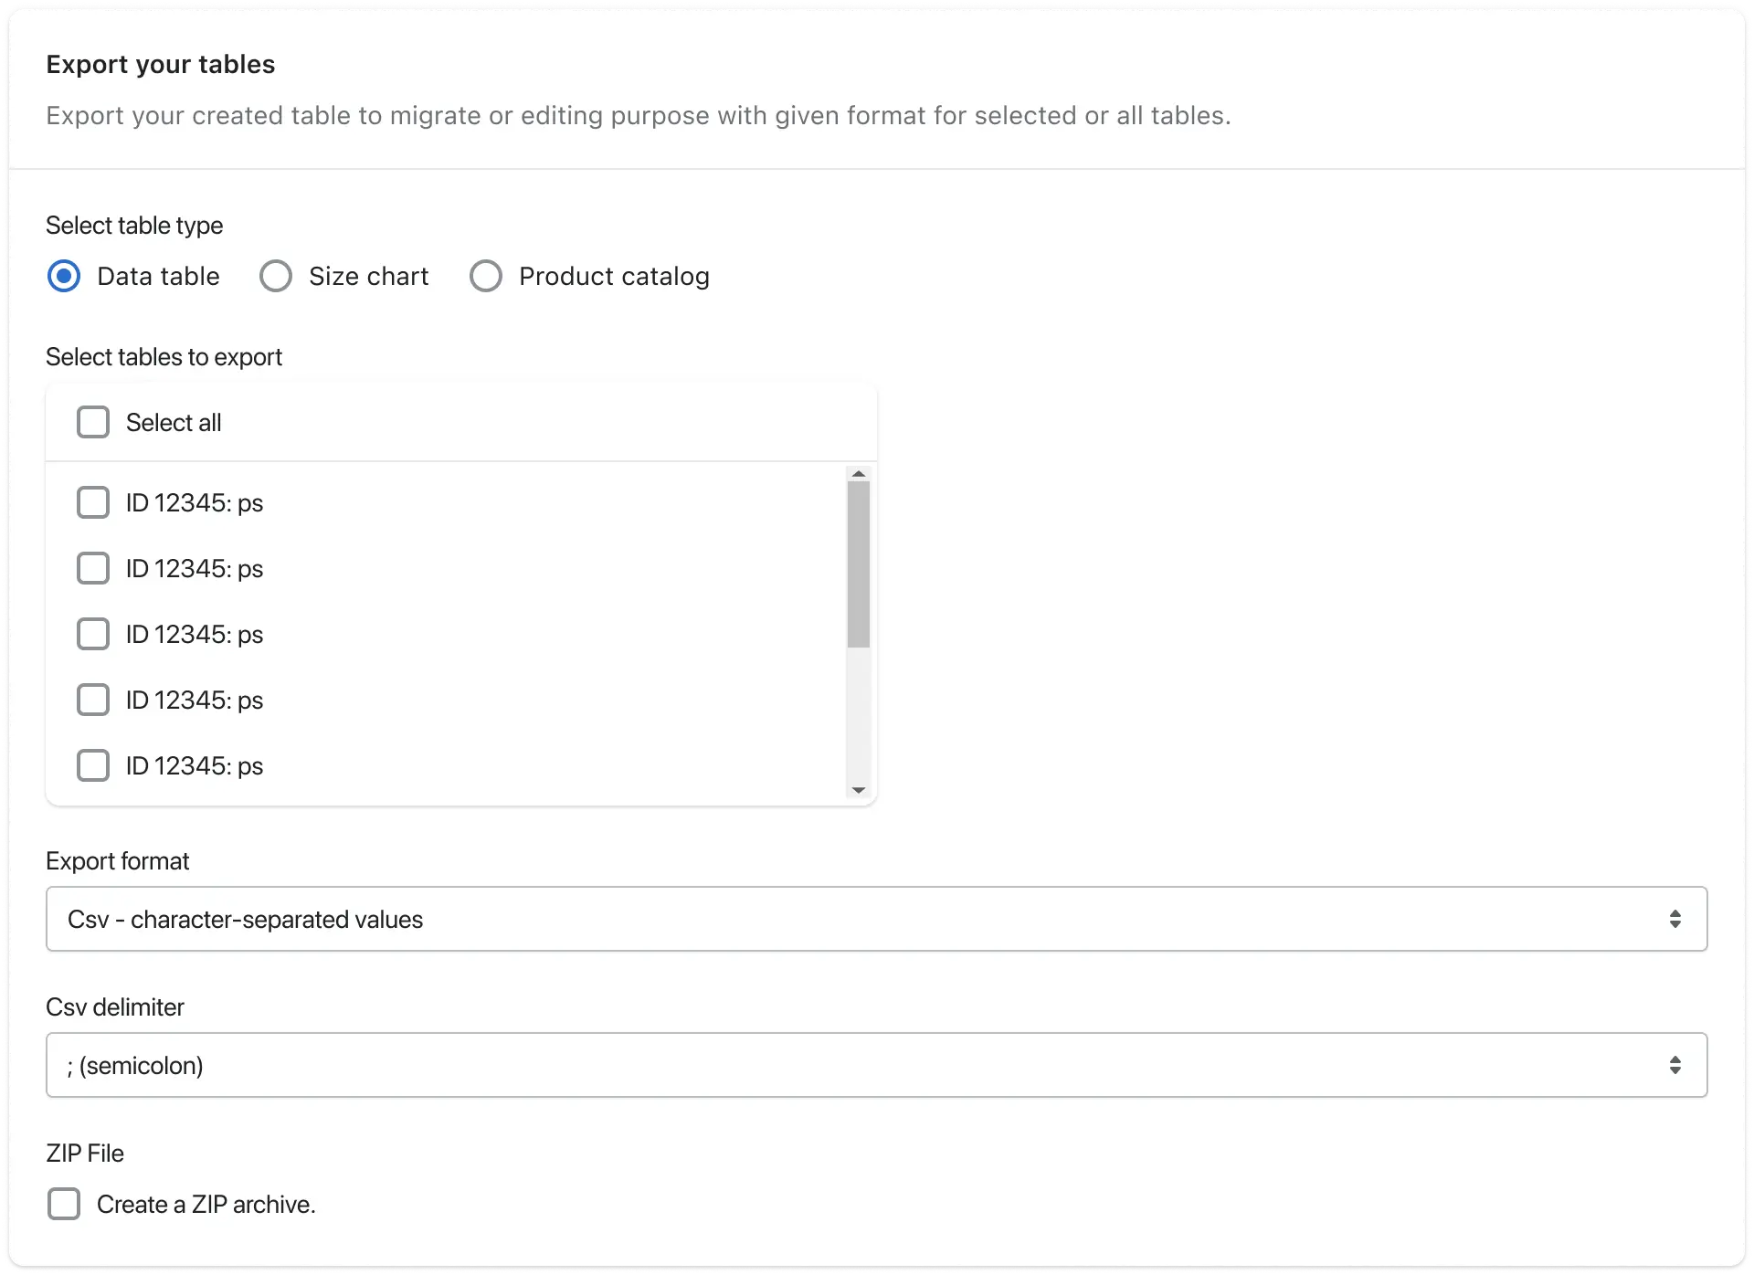Click the scrollbar down arrow in table list
1754x1275 pixels.
858,790
